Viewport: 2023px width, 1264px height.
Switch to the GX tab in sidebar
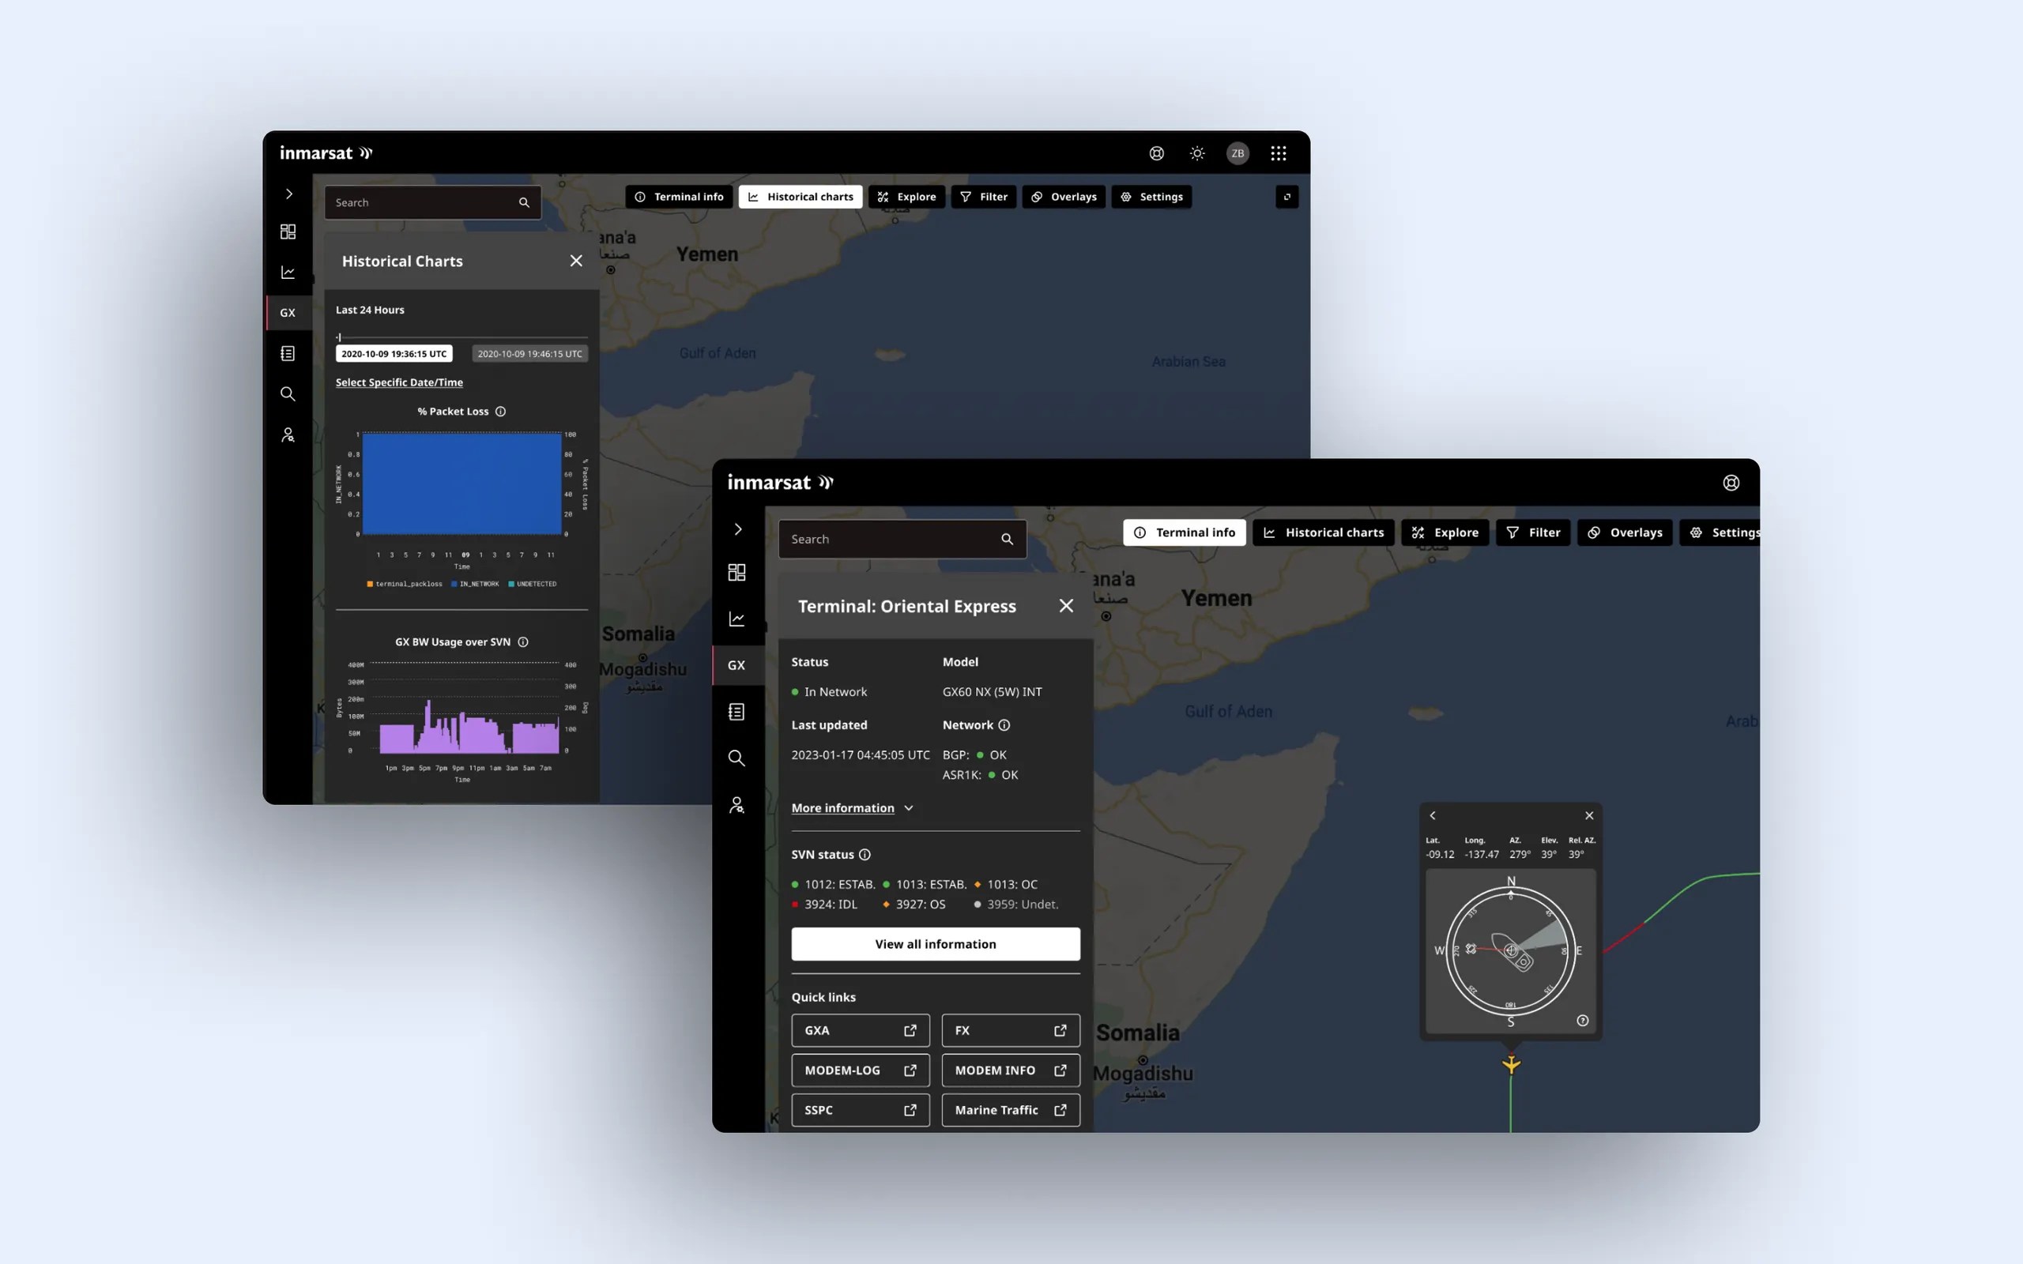737,664
